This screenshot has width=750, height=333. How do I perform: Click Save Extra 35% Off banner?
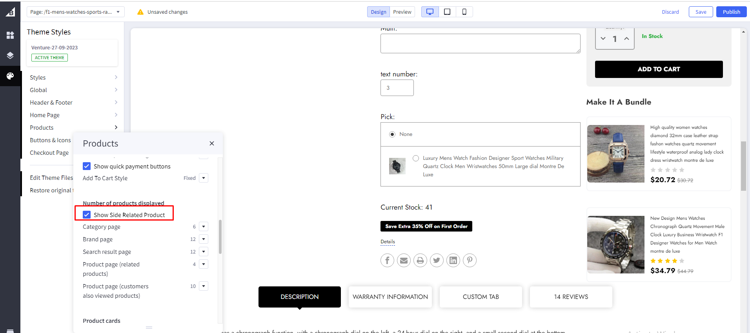pos(426,226)
